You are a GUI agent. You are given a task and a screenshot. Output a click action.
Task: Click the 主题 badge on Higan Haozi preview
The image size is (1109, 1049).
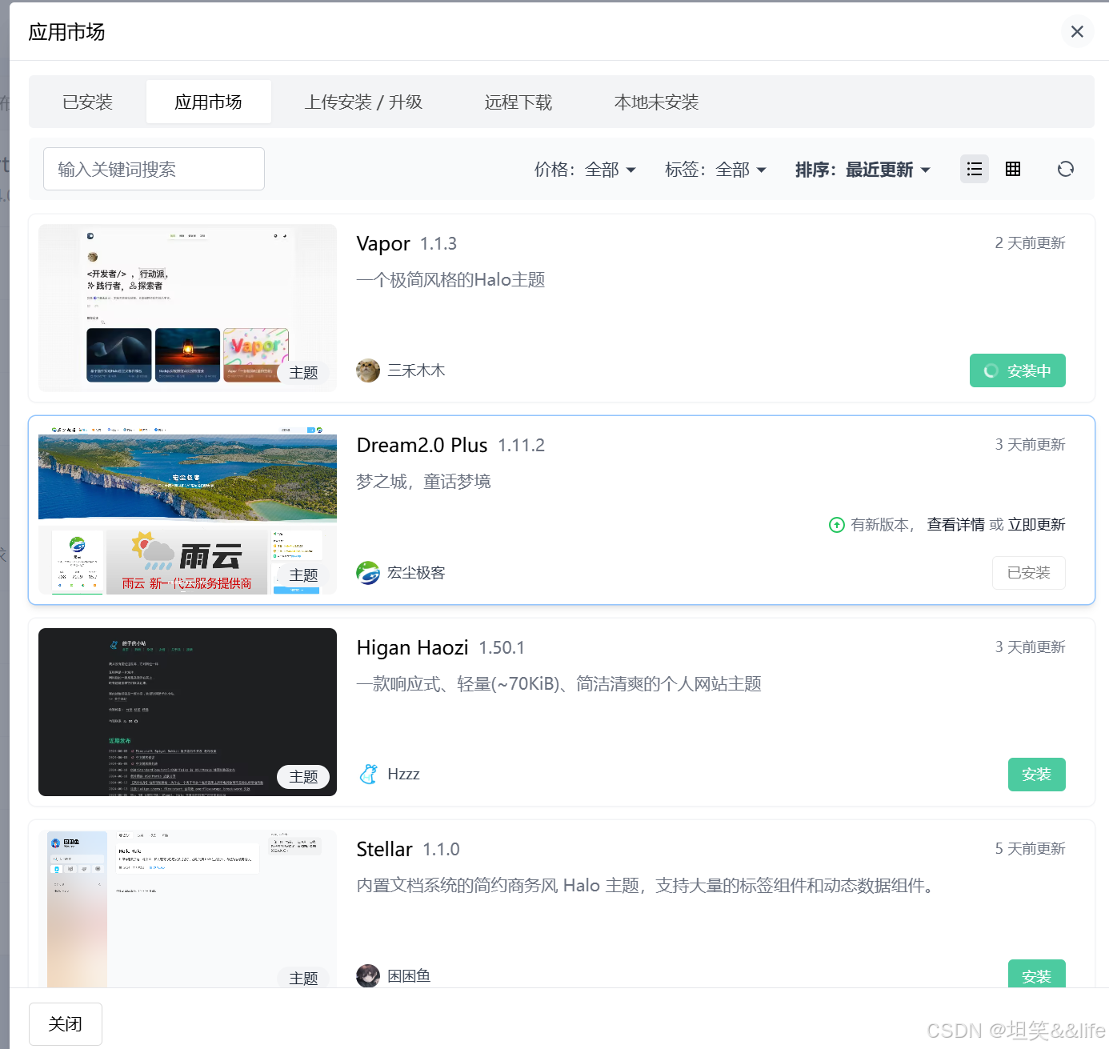[x=304, y=776]
